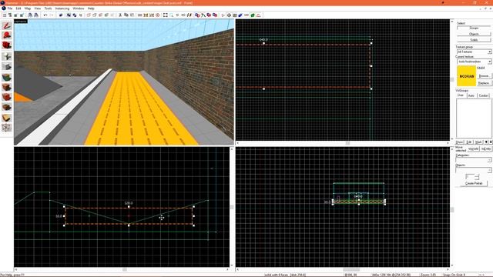Screen dimensions: 493x277
Task: Click the Ungroup toolbar icon
Action: tap(75, 15)
